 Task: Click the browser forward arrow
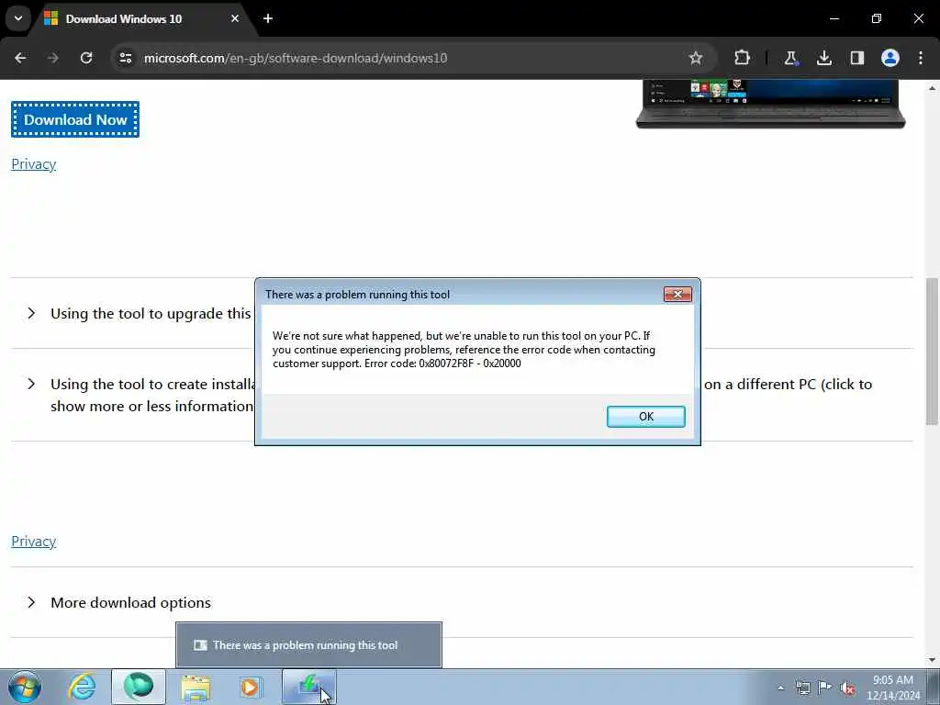point(53,58)
